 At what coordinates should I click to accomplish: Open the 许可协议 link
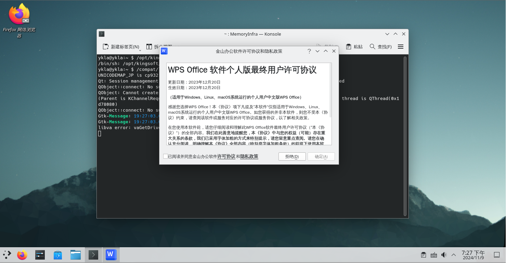pos(226,156)
